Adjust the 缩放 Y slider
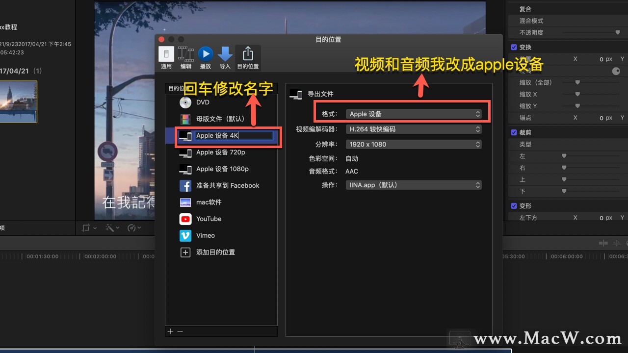Image resolution: width=628 pixels, height=353 pixels. pyautogui.click(x=577, y=106)
